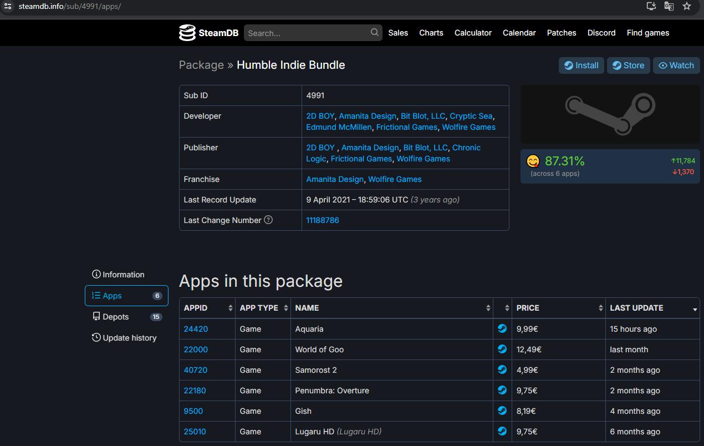
Task: Open the Frictional Games developer link
Action: pos(406,127)
